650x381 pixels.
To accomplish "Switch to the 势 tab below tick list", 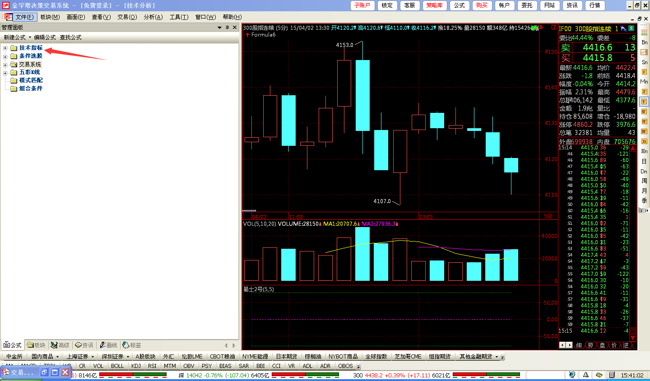I will click(x=590, y=345).
